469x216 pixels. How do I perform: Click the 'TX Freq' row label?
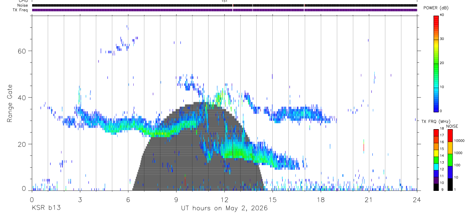(20, 10)
